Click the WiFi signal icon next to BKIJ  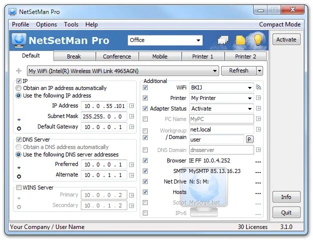point(259,87)
